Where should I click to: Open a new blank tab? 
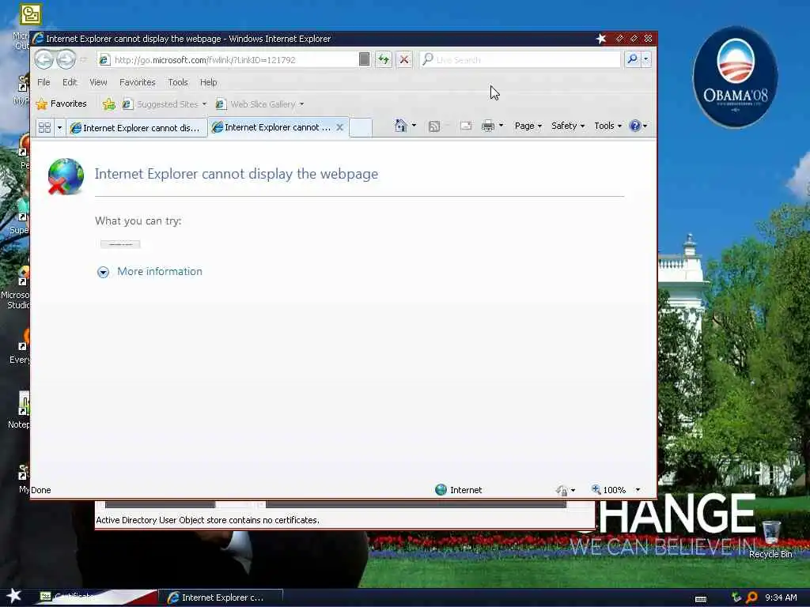pos(361,127)
